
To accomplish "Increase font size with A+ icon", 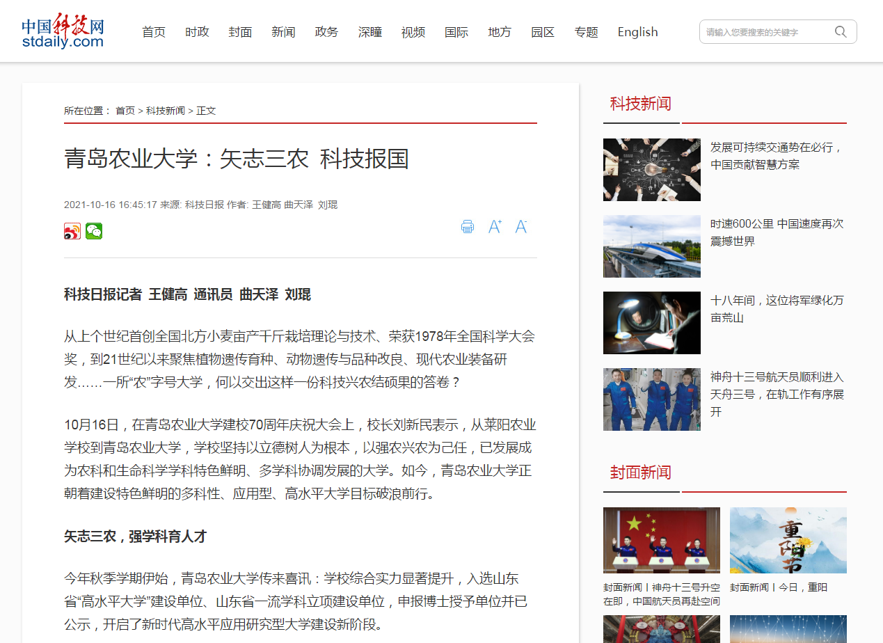I will (495, 226).
